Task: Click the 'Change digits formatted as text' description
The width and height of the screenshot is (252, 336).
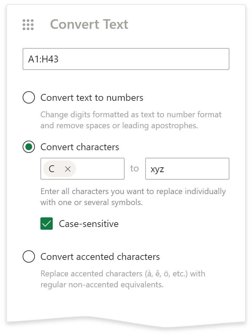Action: click(131, 120)
